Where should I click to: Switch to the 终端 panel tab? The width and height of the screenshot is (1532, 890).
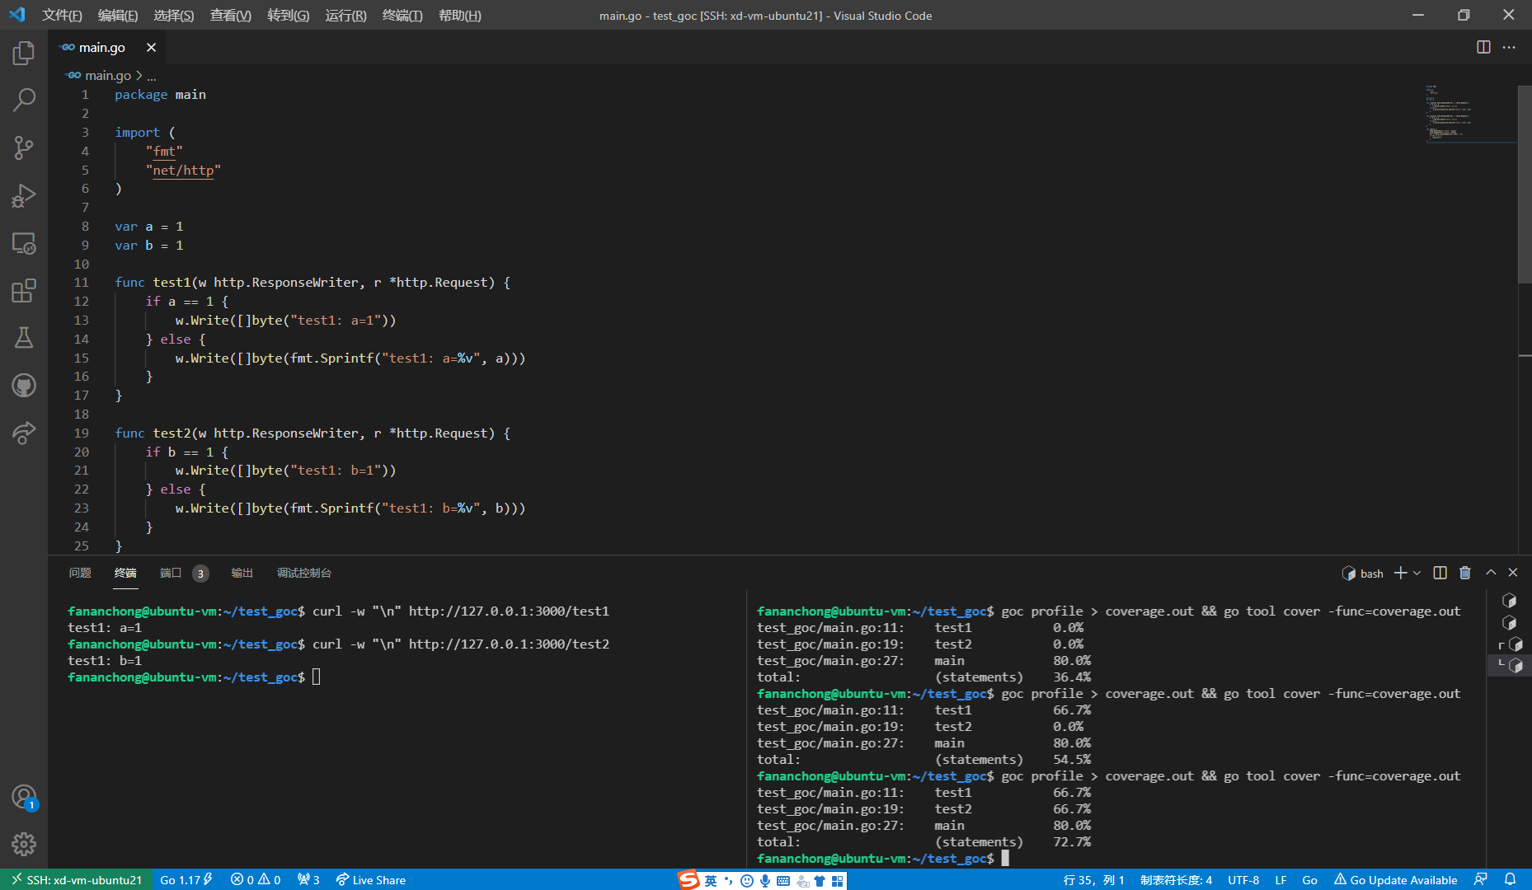point(125,573)
